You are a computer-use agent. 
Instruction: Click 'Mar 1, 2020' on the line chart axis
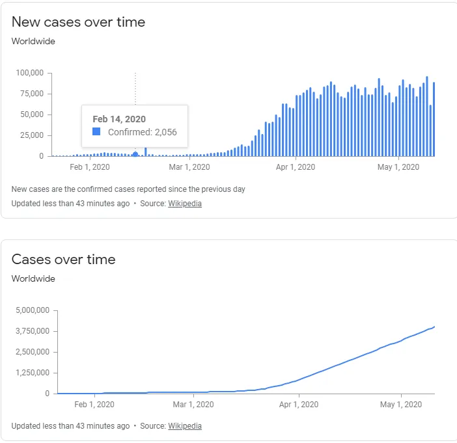[x=193, y=405]
